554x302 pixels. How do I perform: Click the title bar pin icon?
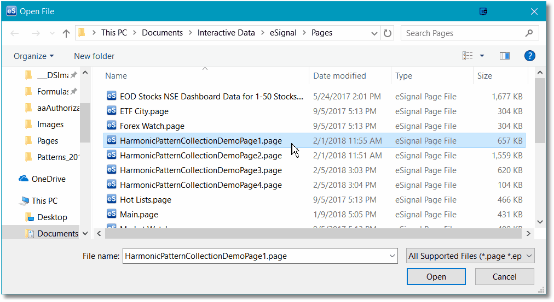tap(483, 11)
